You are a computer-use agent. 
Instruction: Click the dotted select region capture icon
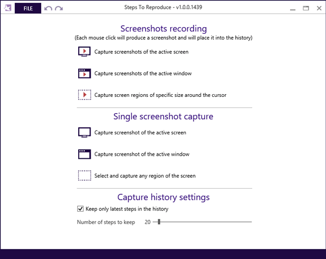point(84,176)
